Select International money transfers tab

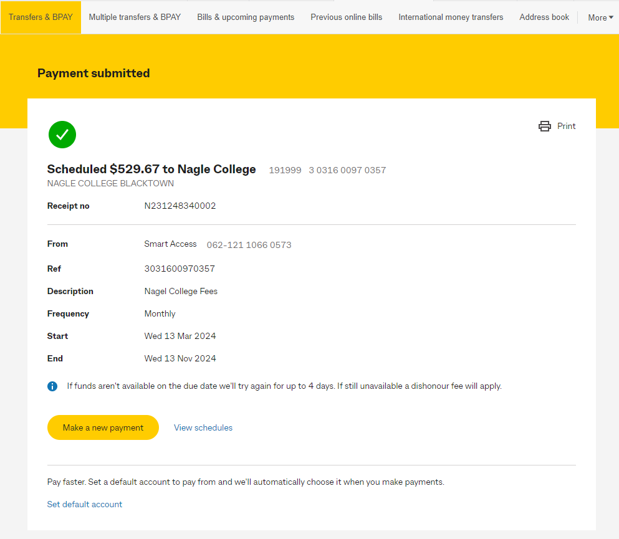click(x=451, y=17)
